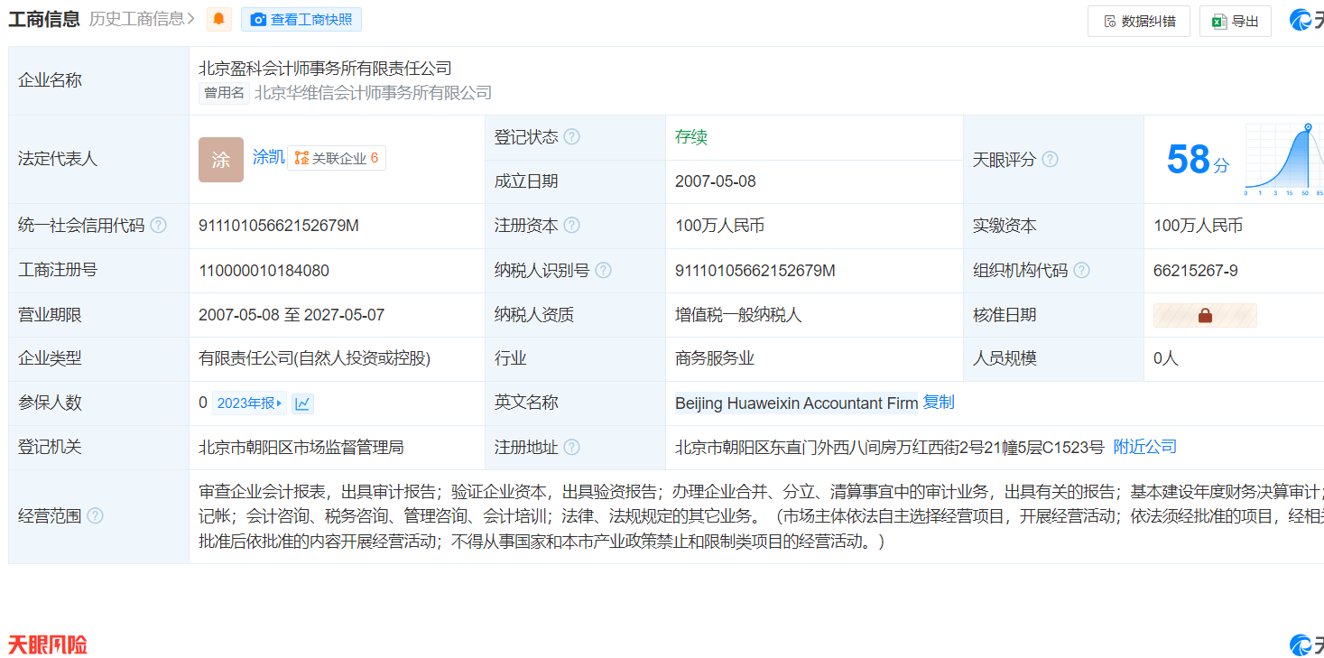Click 有限责任公司(自然人投资或控股) value
This screenshot has width=1324, height=658.
click(x=315, y=358)
